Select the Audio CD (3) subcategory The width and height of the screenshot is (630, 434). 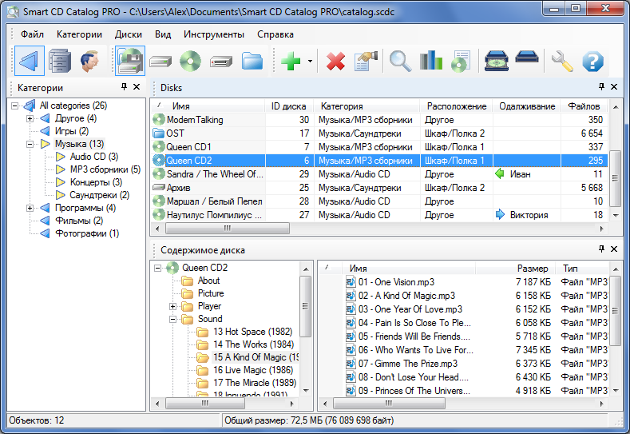point(94,157)
